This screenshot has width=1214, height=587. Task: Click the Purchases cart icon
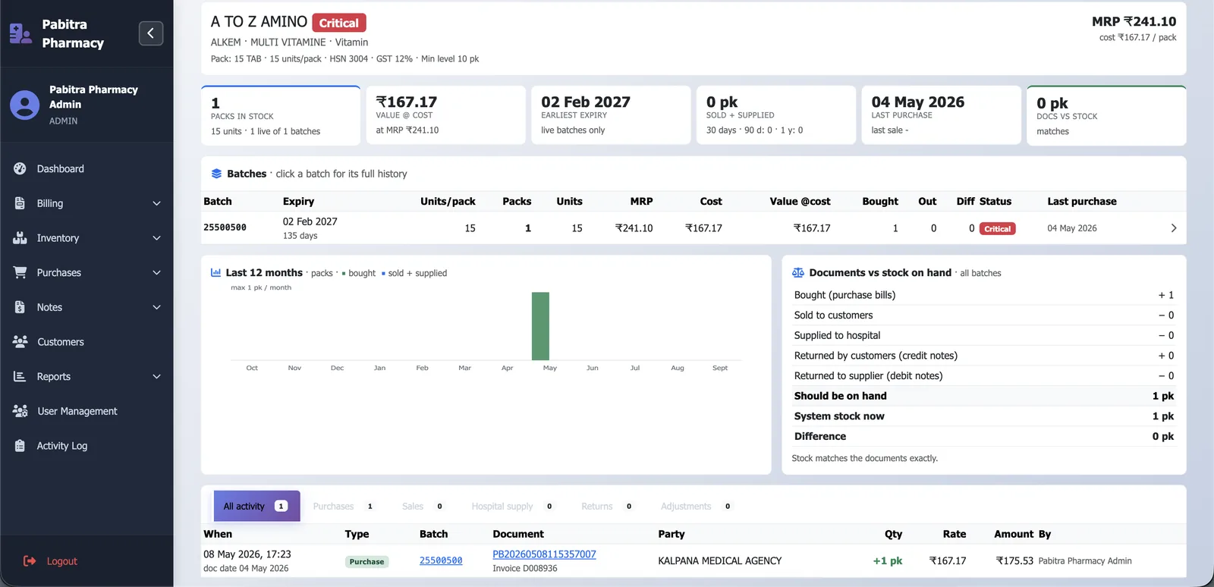click(20, 272)
